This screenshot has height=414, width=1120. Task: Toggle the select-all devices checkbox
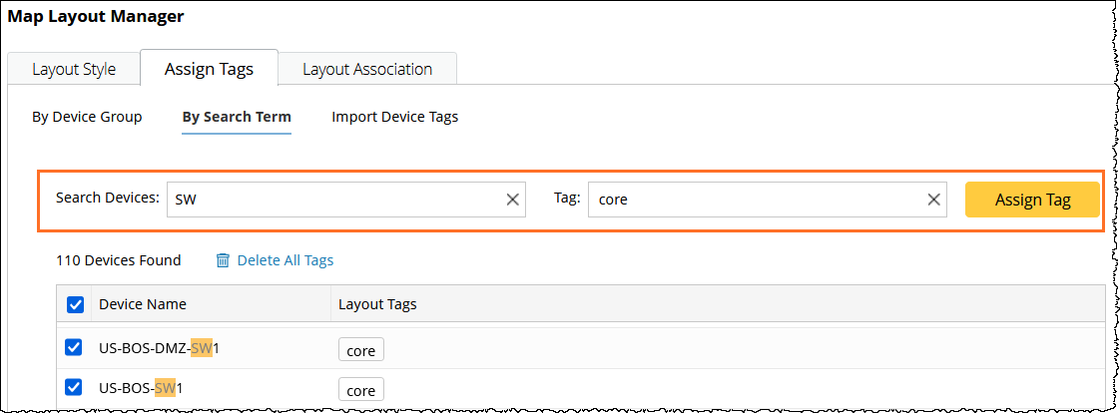[75, 305]
